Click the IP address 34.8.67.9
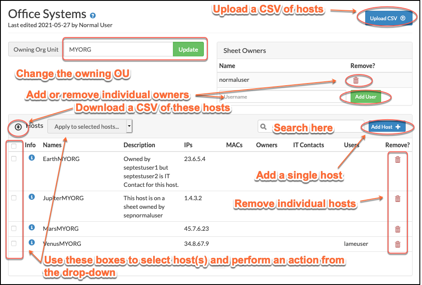The image size is (422, 285). click(x=197, y=244)
